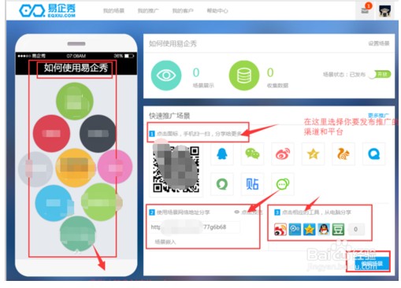Tap the top green circle in the phone preview
Screen dimensions: 401x288
(75, 102)
